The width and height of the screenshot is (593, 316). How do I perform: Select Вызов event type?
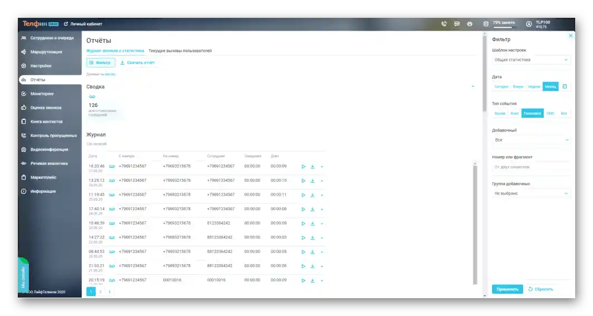point(499,113)
